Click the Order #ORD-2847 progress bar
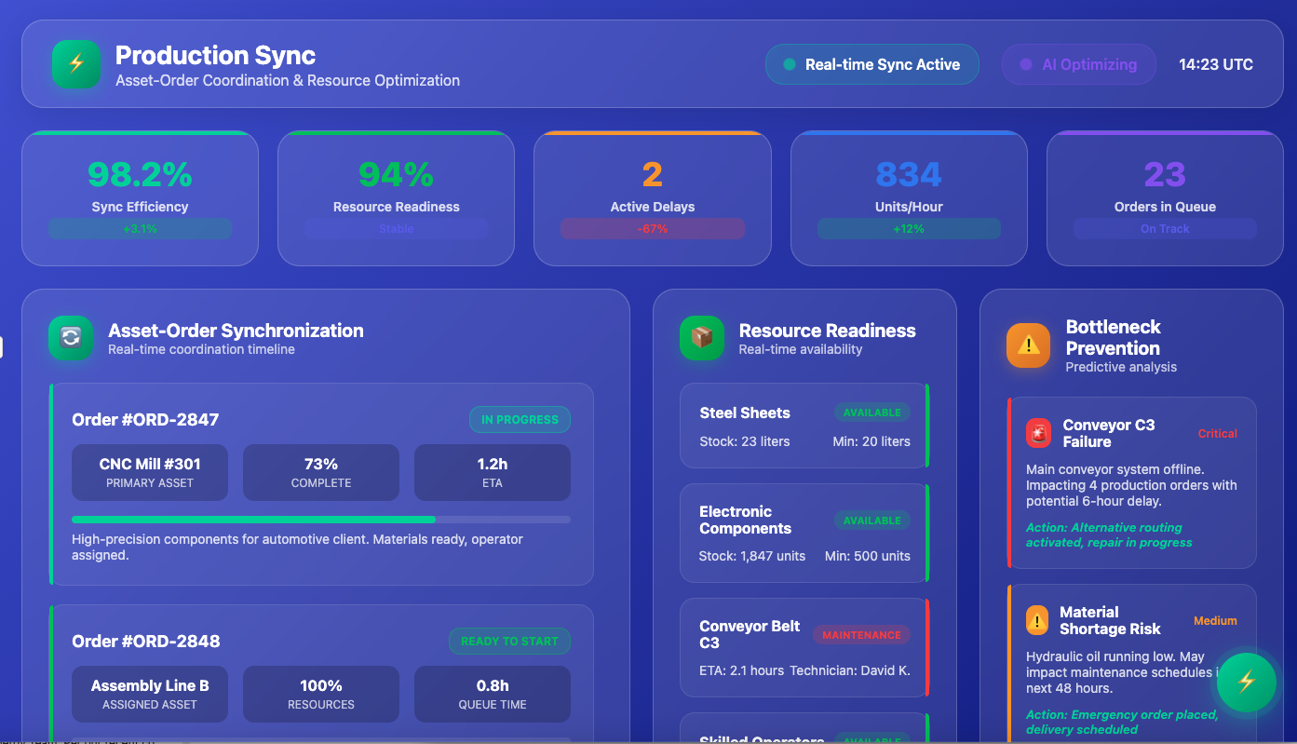The height and width of the screenshot is (744, 1297). [320, 520]
